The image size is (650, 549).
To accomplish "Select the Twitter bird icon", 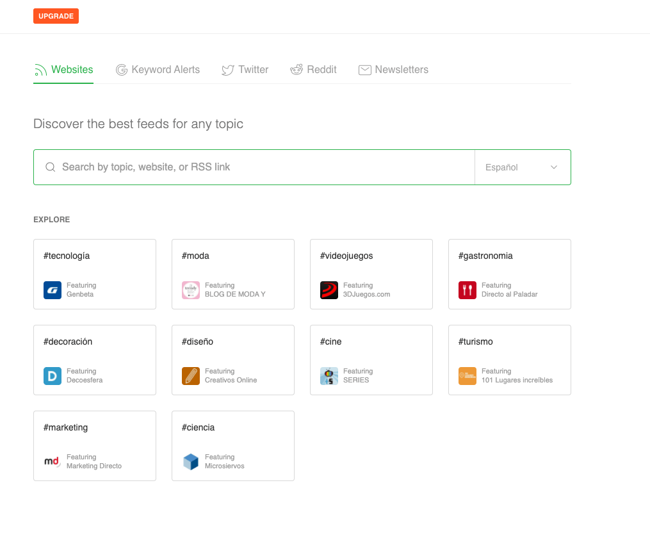I will pyautogui.click(x=227, y=69).
